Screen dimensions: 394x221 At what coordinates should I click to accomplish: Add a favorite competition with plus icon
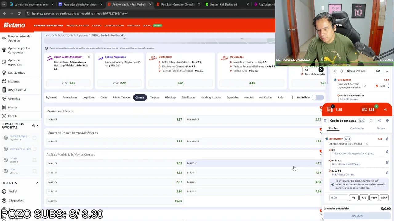click(34, 126)
